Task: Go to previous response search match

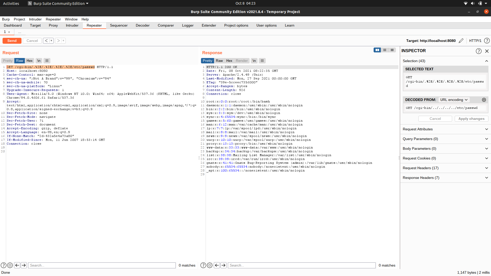Action: [217, 265]
